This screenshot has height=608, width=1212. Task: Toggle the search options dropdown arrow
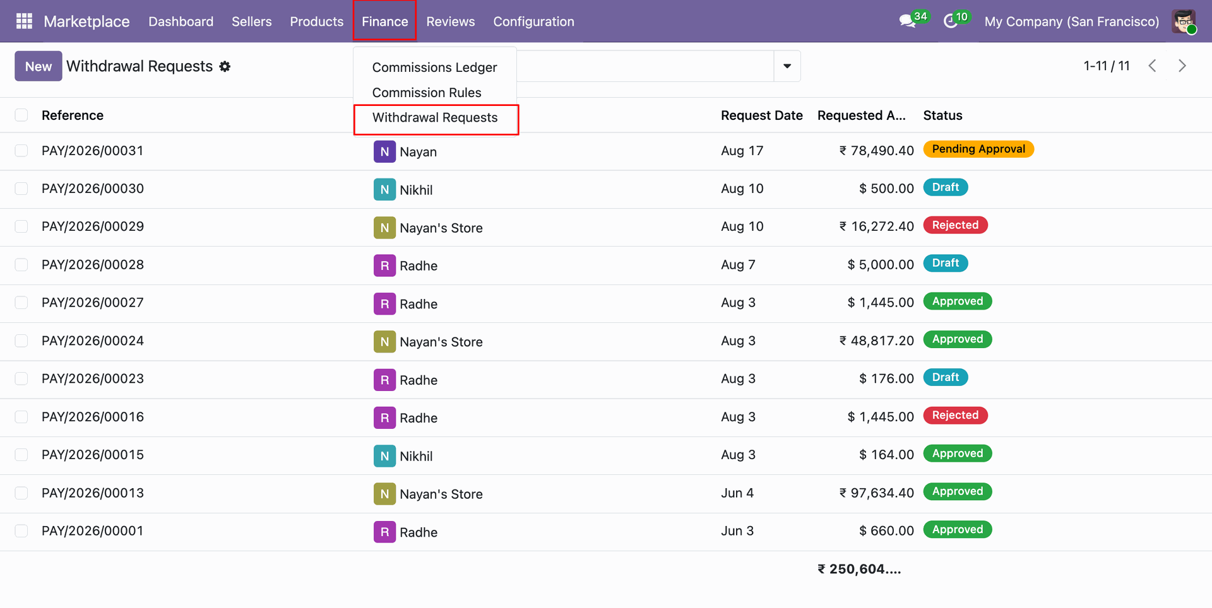tap(787, 66)
